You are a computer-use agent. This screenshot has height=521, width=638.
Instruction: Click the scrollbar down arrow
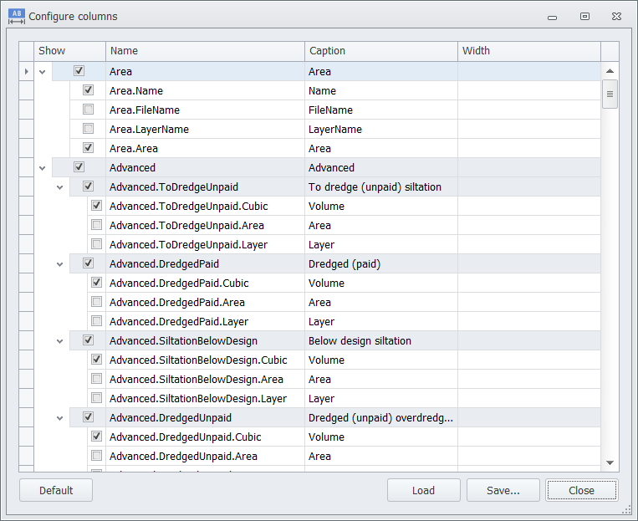[610, 462]
